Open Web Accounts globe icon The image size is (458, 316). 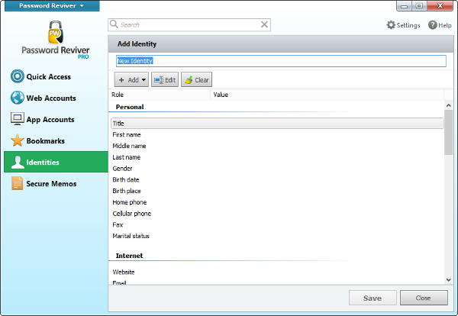coord(18,98)
